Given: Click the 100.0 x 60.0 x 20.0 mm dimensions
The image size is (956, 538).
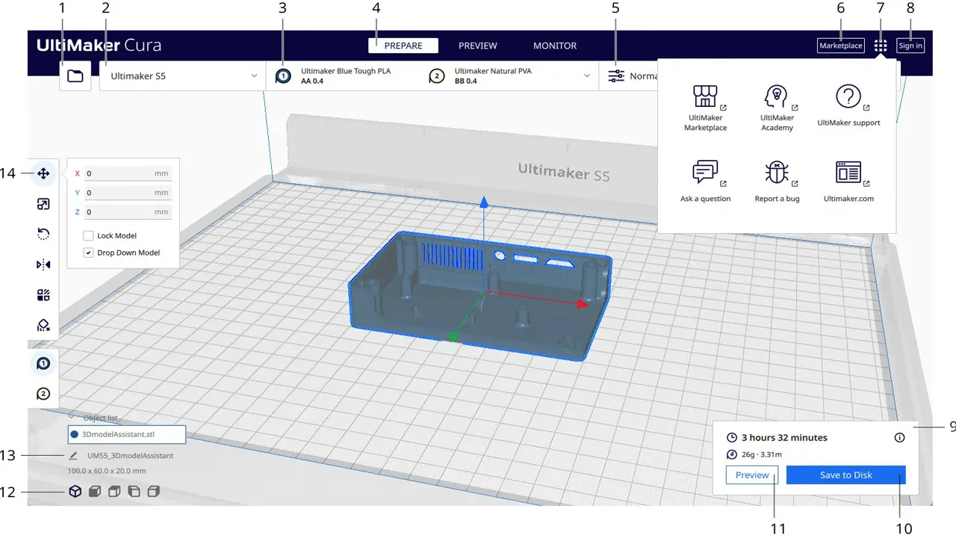Looking at the screenshot, I should click(x=107, y=471).
